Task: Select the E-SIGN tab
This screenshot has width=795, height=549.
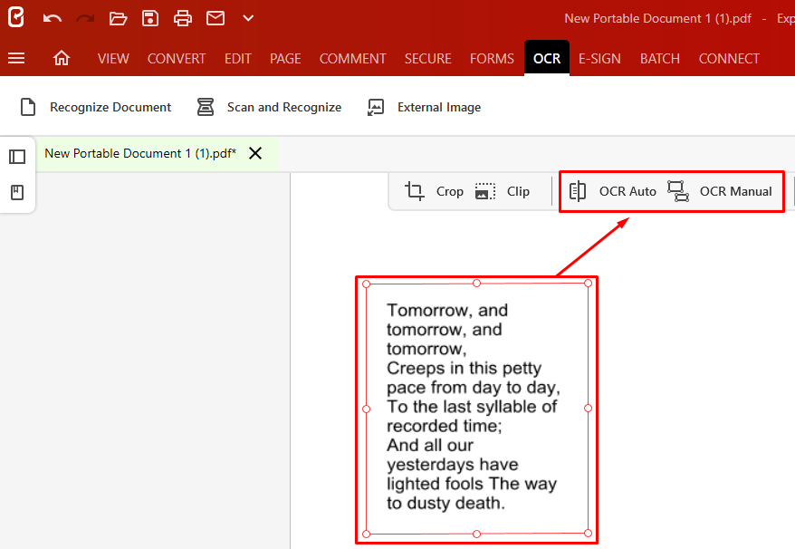Action: [x=599, y=58]
